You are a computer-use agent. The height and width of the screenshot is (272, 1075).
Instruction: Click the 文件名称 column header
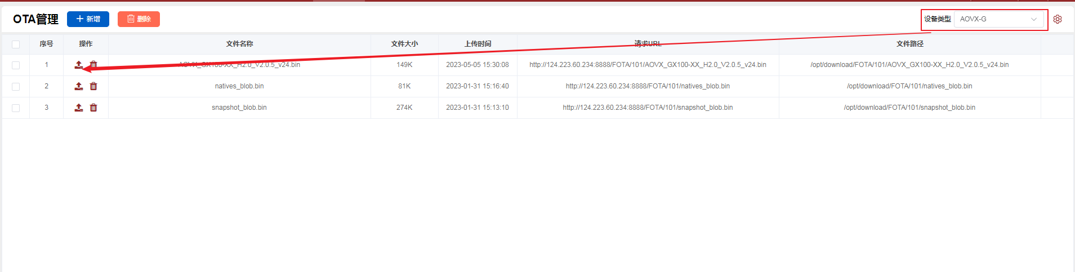pyautogui.click(x=239, y=44)
